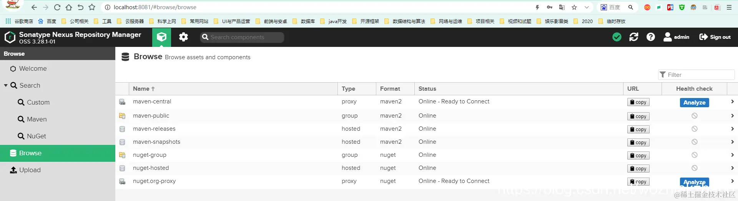Screen dimensions: 738x201
Task: Open the browser hamburger menu icon
Action: [x=729, y=7]
